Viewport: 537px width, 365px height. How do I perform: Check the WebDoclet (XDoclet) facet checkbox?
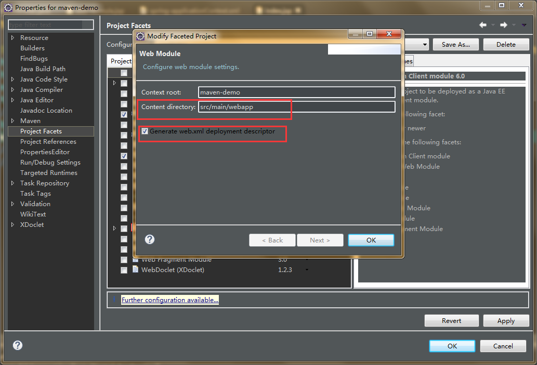click(124, 270)
